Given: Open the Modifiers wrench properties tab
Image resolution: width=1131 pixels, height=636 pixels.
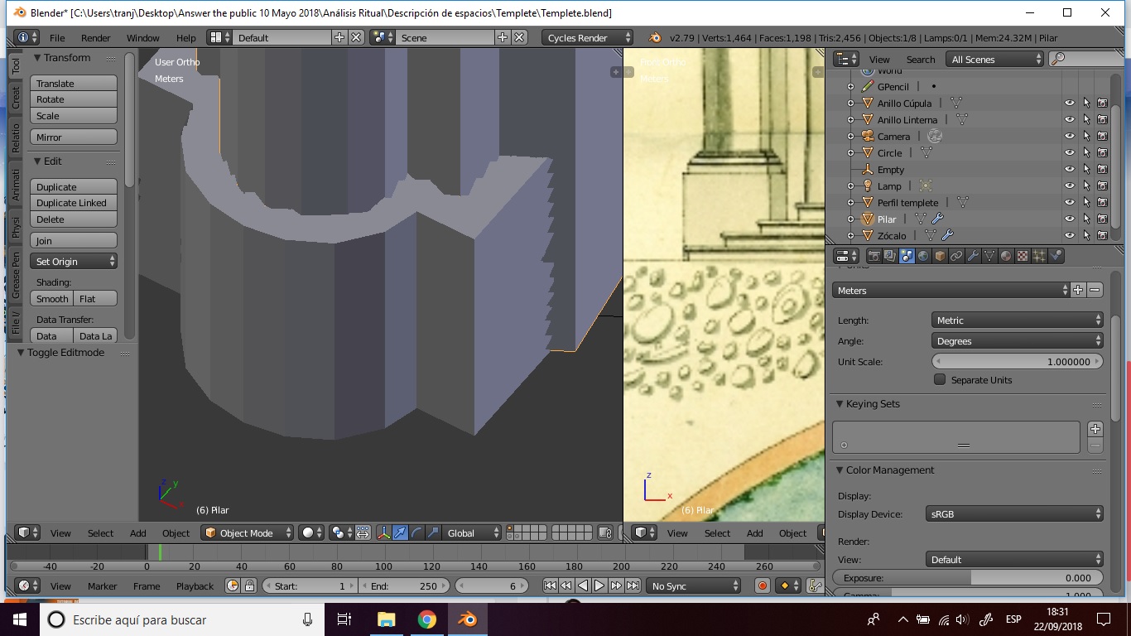Looking at the screenshot, I should coord(973,256).
